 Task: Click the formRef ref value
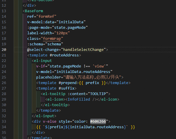pyautogui.click(x=48, y=16)
